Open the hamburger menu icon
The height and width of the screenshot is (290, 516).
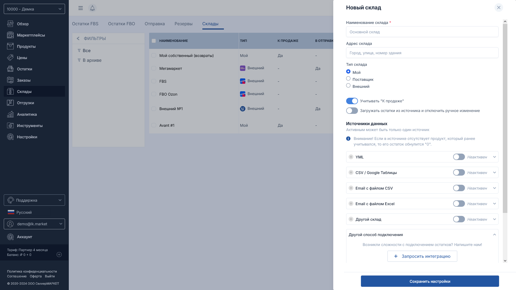(81, 8)
